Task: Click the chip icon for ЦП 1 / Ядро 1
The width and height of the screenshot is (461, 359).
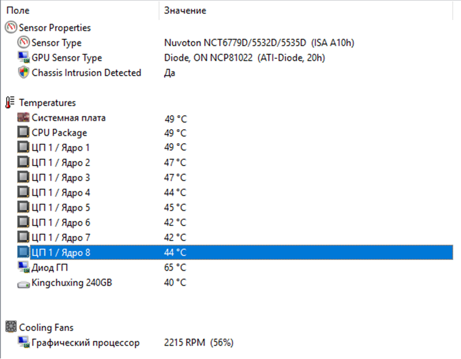Action: (23, 147)
